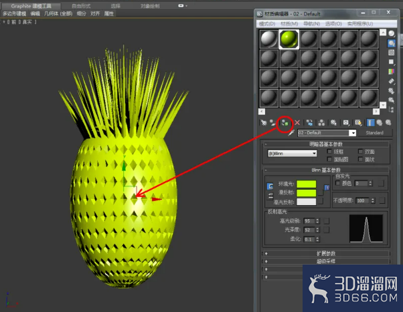The height and width of the screenshot is (312, 403).
Task: Click 多边形建模 ribbon panel button
Action: point(15,13)
